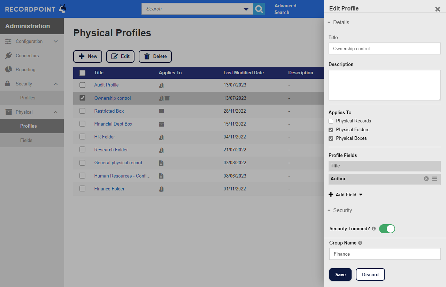The width and height of the screenshot is (446, 287).
Task: Click document icon in General physical record row
Action: (x=161, y=163)
